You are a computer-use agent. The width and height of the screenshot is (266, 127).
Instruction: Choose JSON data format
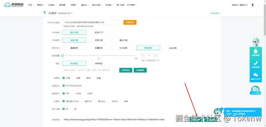point(74,93)
